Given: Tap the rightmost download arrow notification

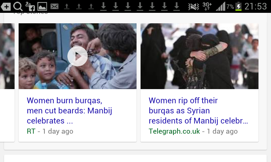Looking at the screenshot, I should [176, 7].
